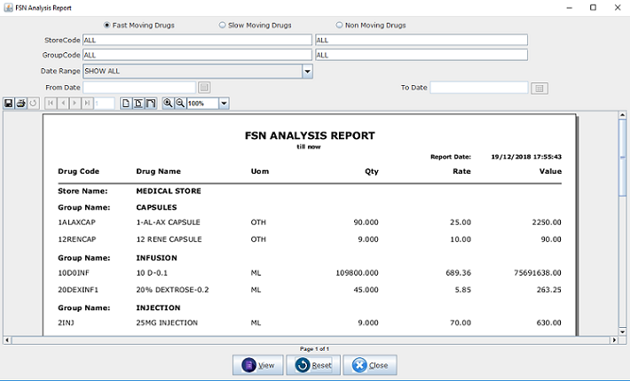
Task: Click the page number field in the toolbar
Action: point(104,104)
